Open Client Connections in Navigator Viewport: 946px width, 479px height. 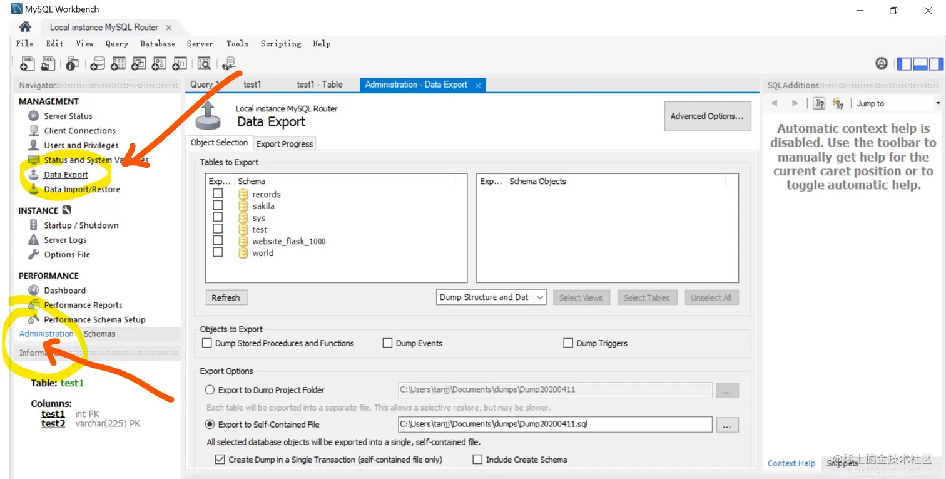(x=79, y=130)
